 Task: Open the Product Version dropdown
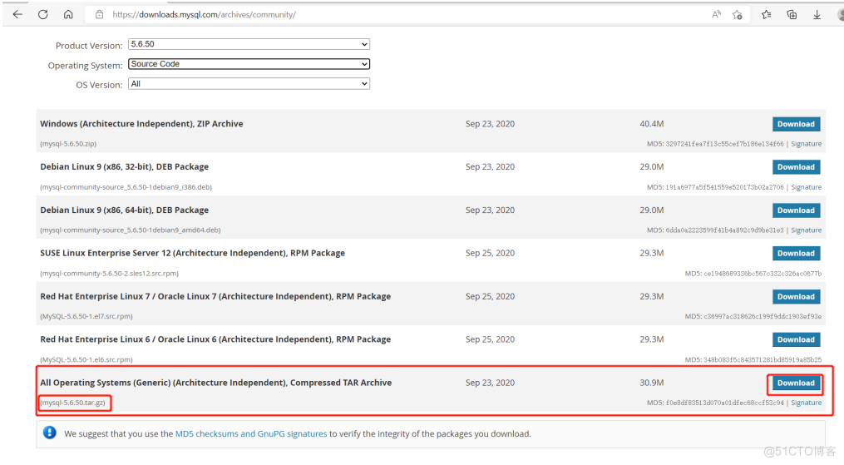click(249, 44)
